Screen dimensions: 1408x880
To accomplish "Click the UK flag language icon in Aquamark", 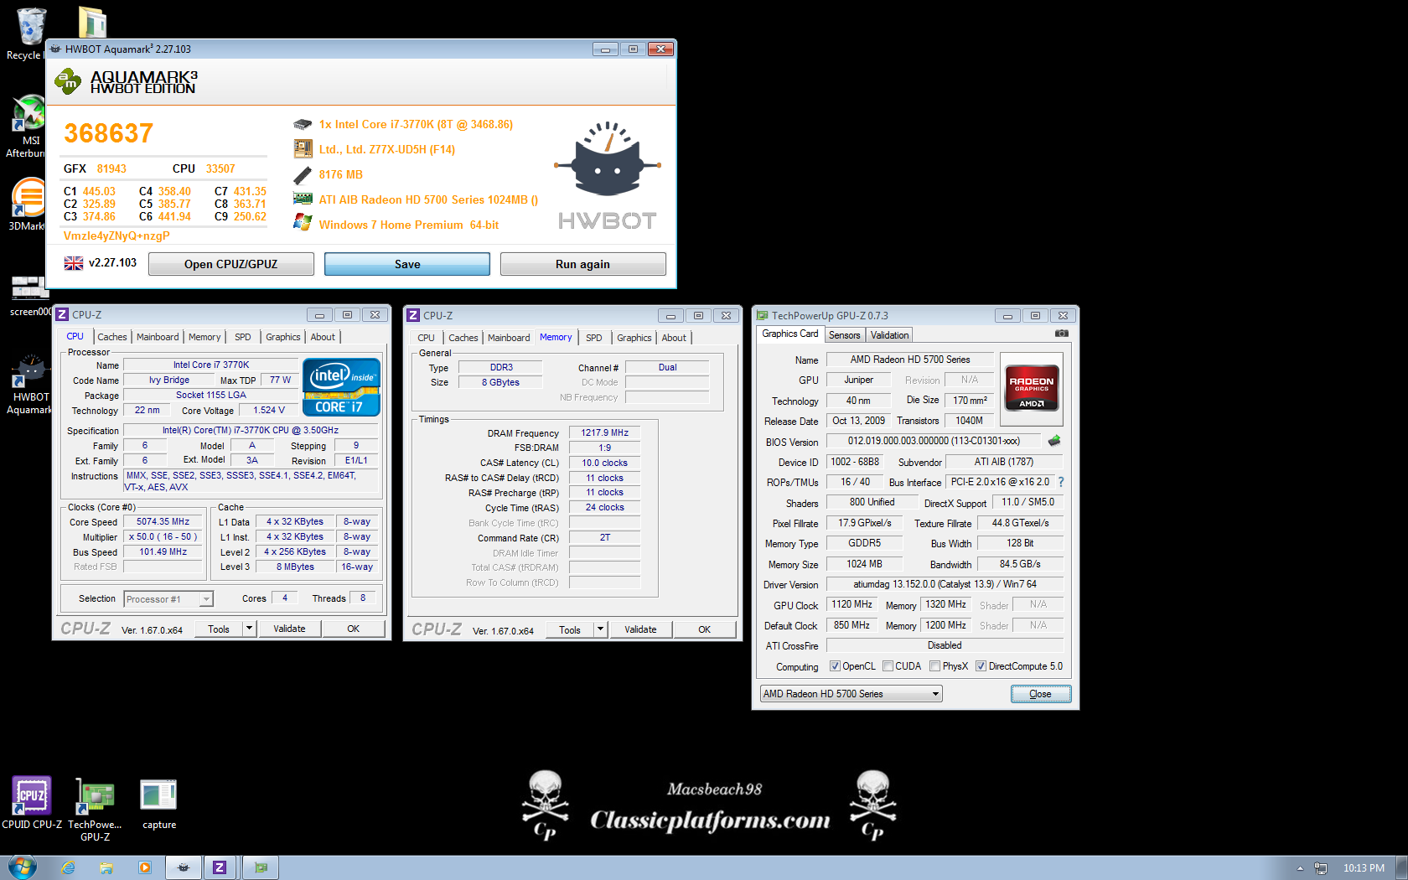I will coord(74,263).
